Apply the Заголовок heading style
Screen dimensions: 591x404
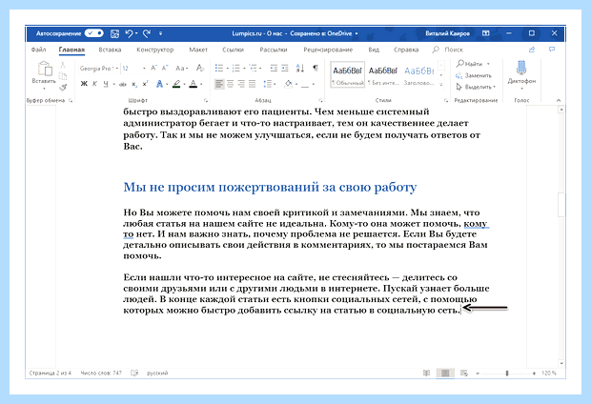(419, 74)
